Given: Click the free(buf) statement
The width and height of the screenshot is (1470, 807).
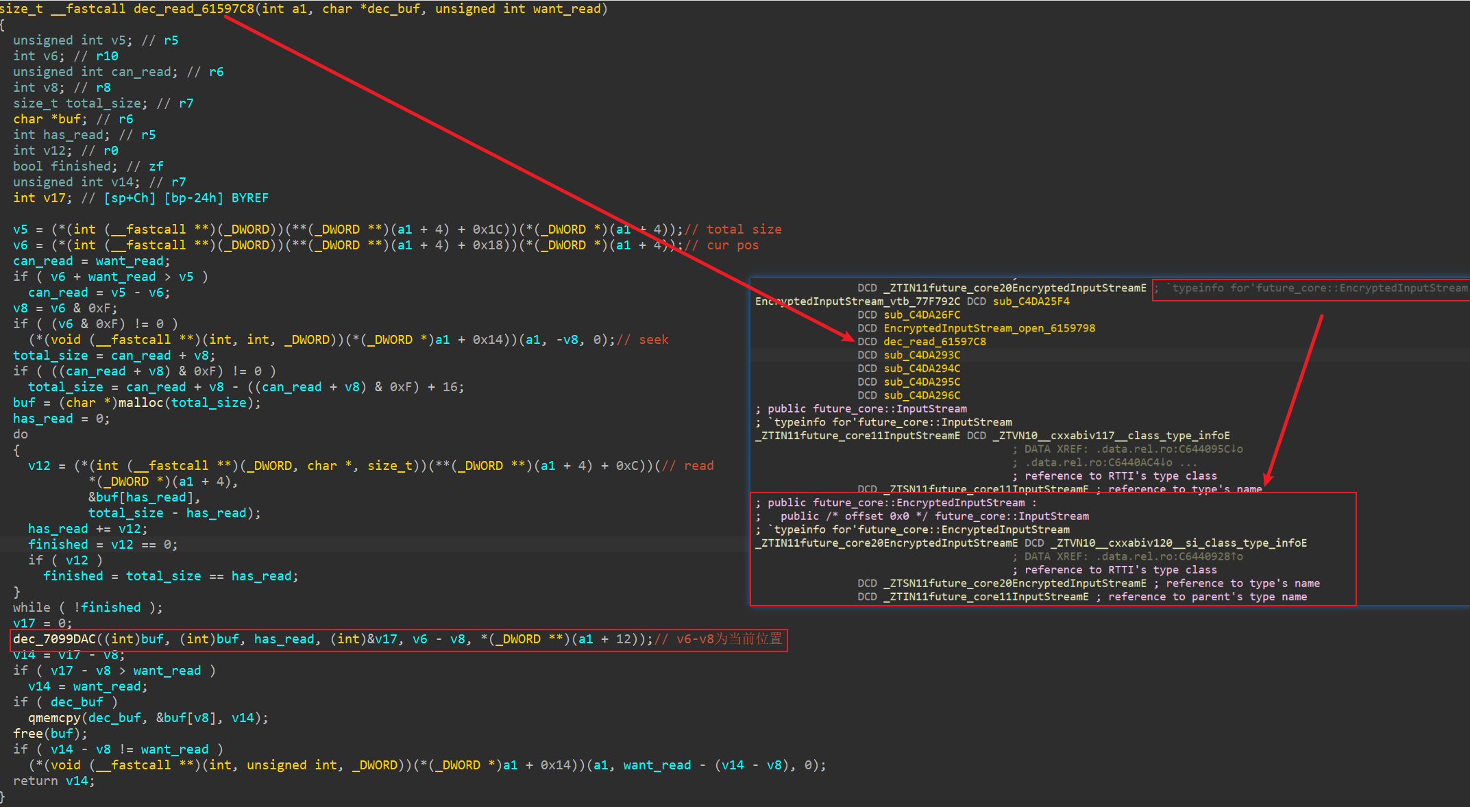Looking at the screenshot, I should pyautogui.click(x=50, y=734).
